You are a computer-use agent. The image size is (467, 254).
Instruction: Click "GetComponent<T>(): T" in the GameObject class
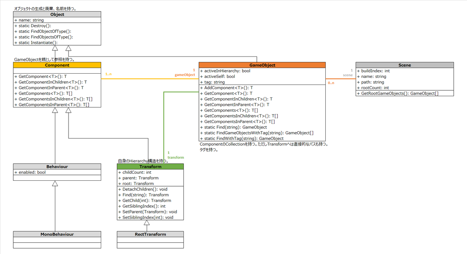[226, 93]
